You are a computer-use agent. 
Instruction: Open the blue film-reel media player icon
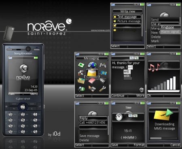[x=103, y=73]
